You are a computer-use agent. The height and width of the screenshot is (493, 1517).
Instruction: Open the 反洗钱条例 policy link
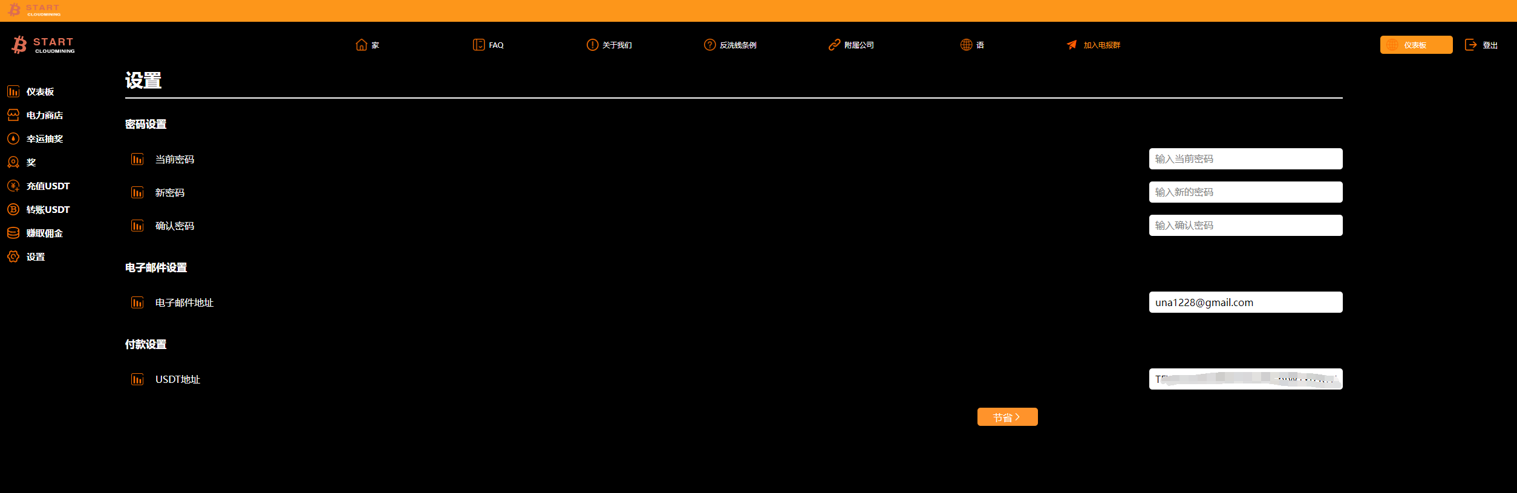point(730,45)
